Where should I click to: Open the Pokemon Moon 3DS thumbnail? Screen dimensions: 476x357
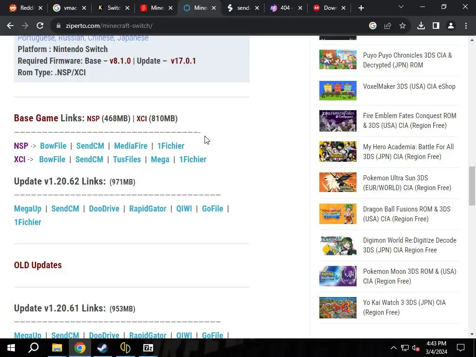pyautogui.click(x=338, y=276)
